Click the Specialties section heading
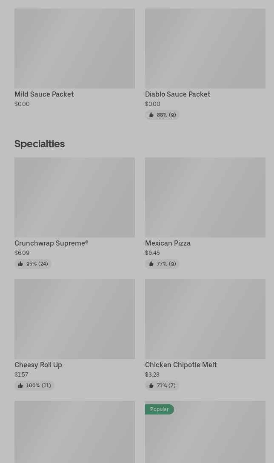The width and height of the screenshot is (274, 463). coord(40,144)
